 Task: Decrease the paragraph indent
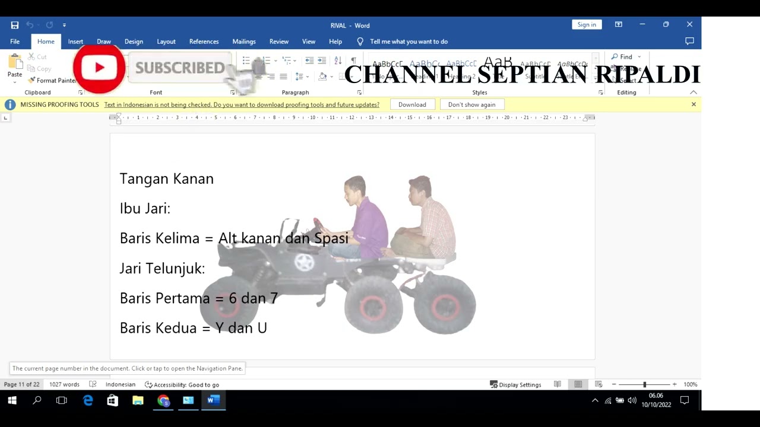click(309, 60)
